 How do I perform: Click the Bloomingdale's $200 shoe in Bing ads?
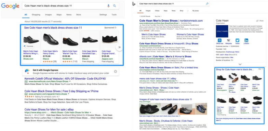[x=222, y=78]
